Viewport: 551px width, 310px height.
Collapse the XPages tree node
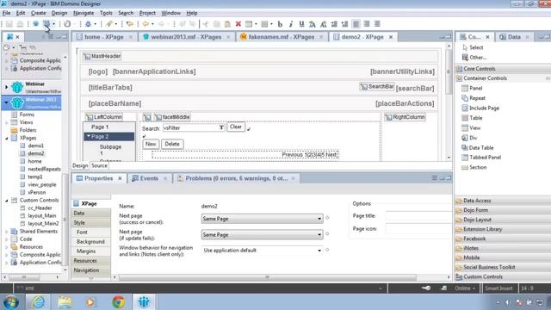coord(7,138)
